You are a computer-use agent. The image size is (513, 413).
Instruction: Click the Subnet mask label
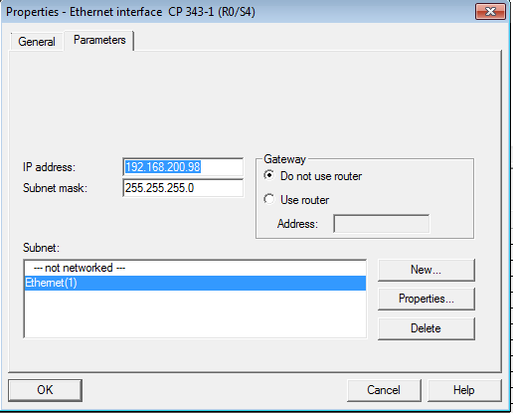(x=55, y=188)
